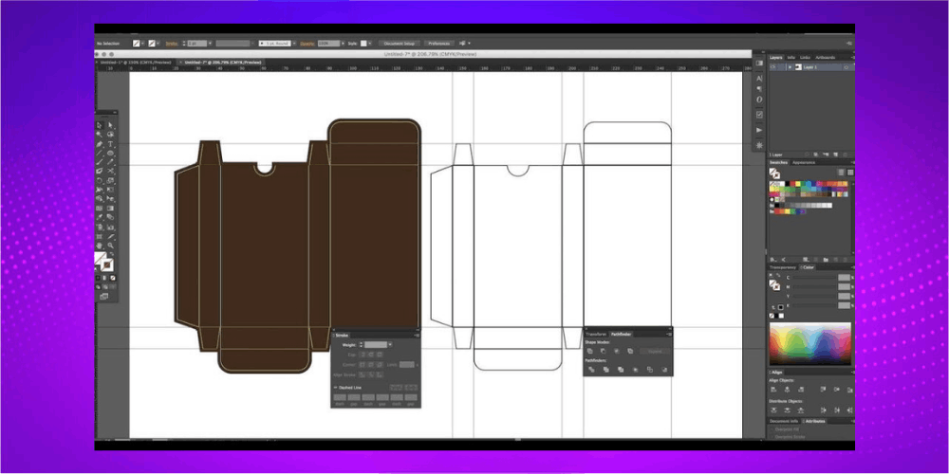
Task: Click the Stroke link label in control bar
Action: [171, 44]
